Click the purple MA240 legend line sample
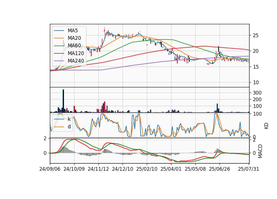The height and width of the screenshot is (199, 277). tap(59, 61)
